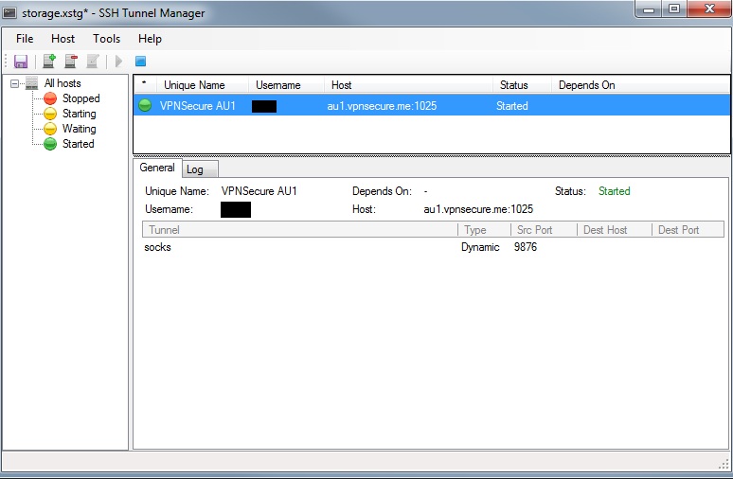Filter hosts by Started

(78, 144)
